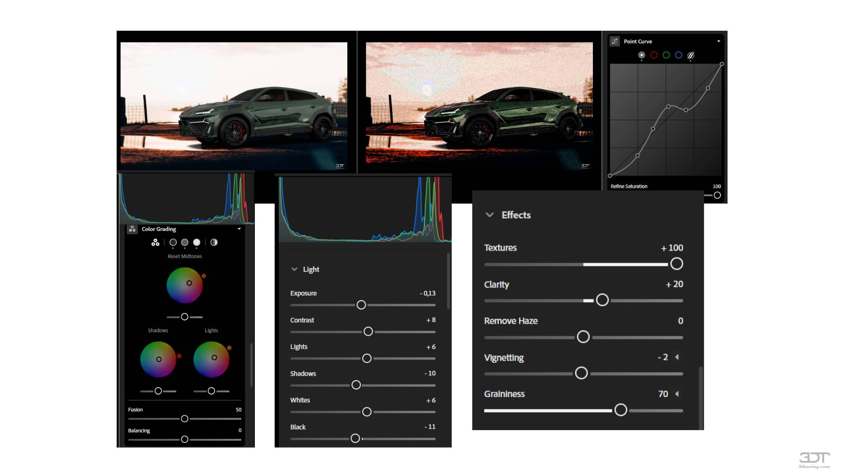
Task: Click the Clarity slider handle
Action: [x=602, y=300]
